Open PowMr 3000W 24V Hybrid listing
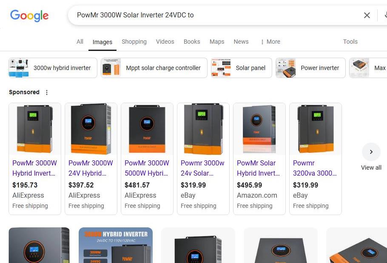The height and width of the screenshot is (263, 387). [x=91, y=168]
